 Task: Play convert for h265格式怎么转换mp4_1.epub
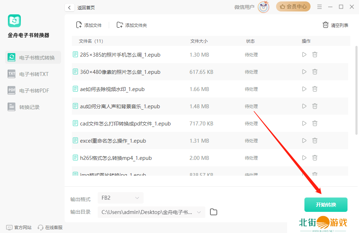click(304, 158)
